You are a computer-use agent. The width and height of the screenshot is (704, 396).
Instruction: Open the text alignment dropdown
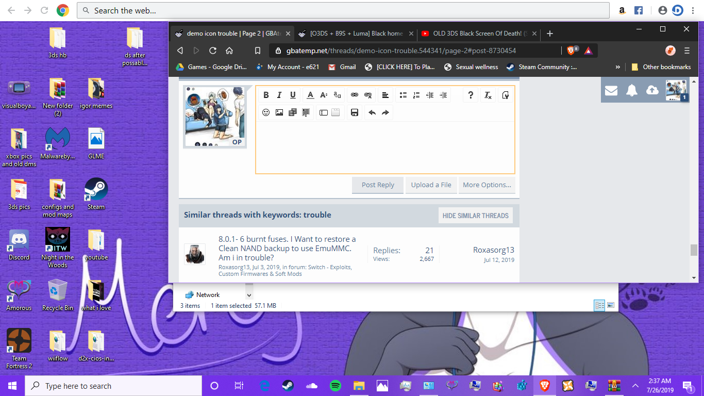[385, 95]
